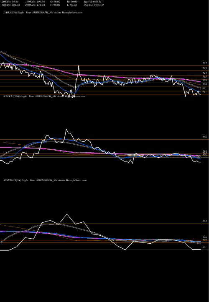Screen dimensions: 209x302
Task: Click the 103 price label on the daily chart
Action: tap(205, 84)
